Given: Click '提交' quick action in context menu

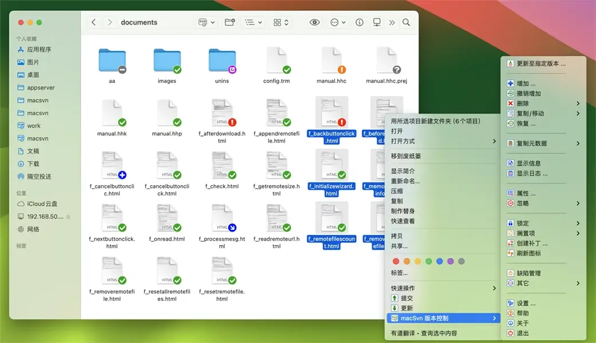Looking at the screenshot, I should point(406,298).
